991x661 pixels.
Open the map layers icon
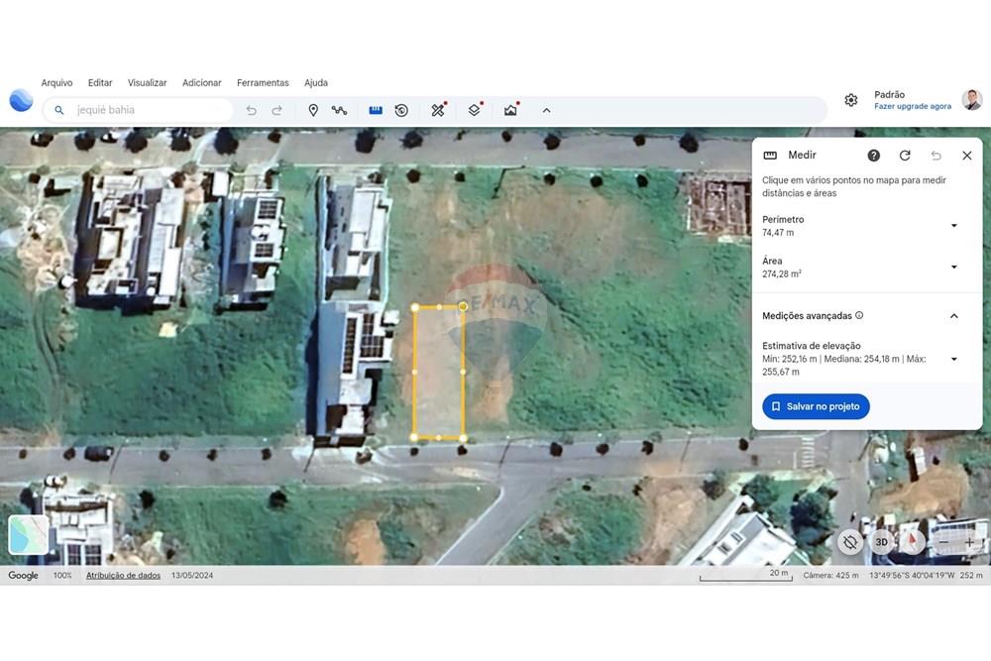pos(474,110)
